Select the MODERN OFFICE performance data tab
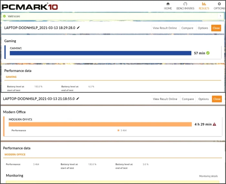The image size is (226, 184). click(x=15, y=154)
